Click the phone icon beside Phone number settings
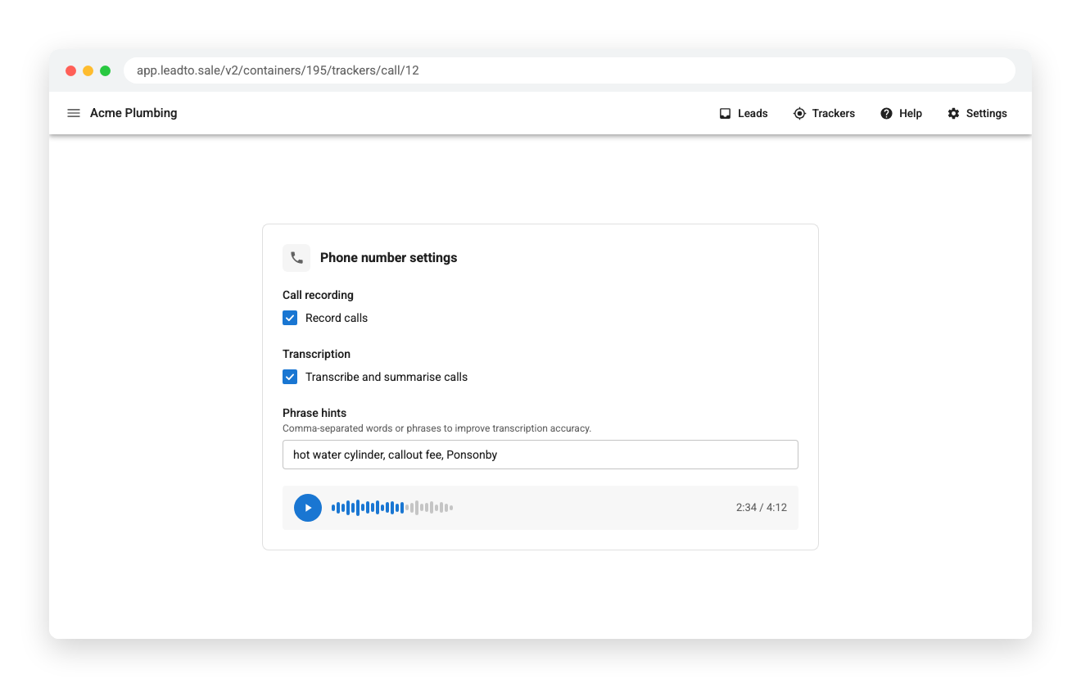The image size is (1081, 688). 296,257
